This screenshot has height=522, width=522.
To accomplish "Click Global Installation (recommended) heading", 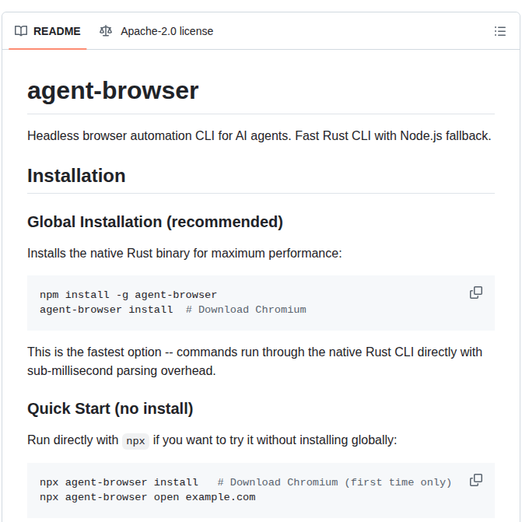I will (x=155, y=222).
